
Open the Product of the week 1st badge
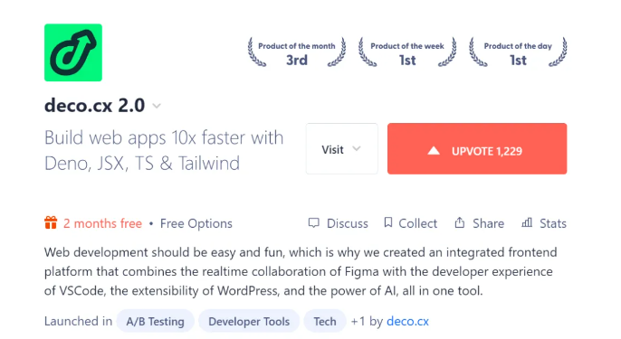pos(407,52)
